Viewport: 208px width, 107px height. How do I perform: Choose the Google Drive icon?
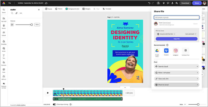(157, 51)
